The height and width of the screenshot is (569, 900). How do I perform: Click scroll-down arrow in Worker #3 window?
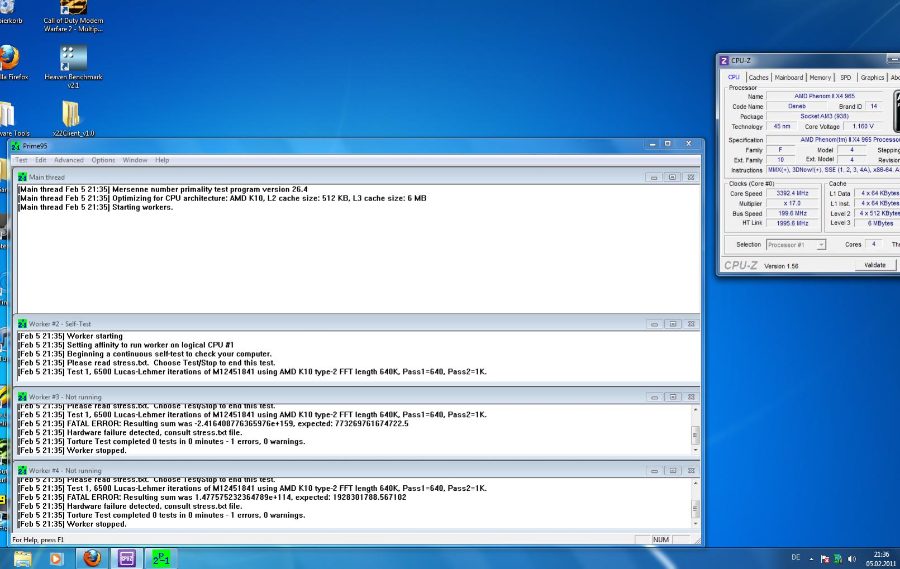pyautogui.click(x=696, y=450)
